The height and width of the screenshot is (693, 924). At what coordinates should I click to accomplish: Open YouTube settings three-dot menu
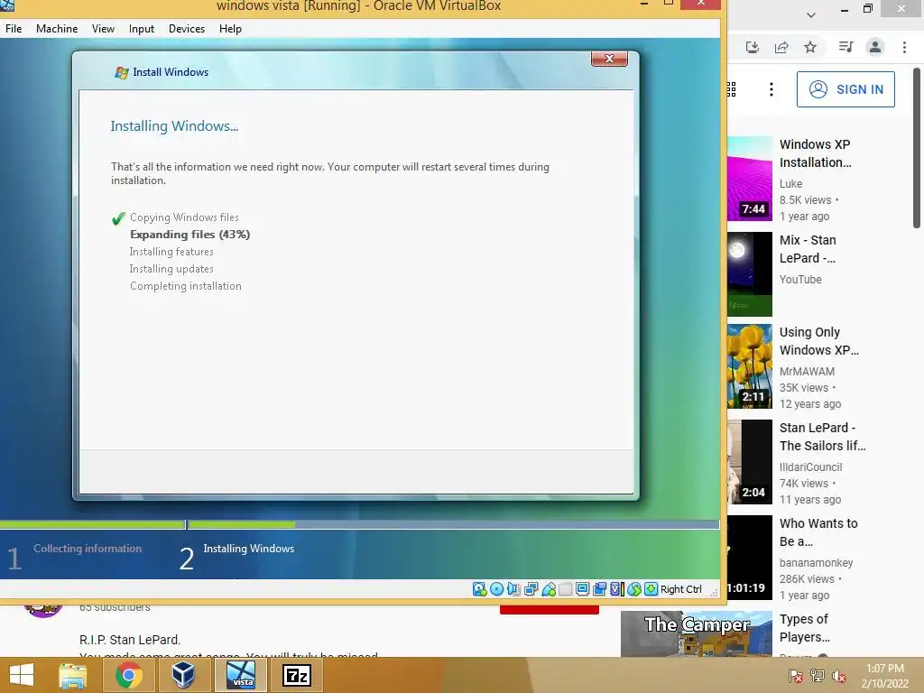[x=771, y=89]
